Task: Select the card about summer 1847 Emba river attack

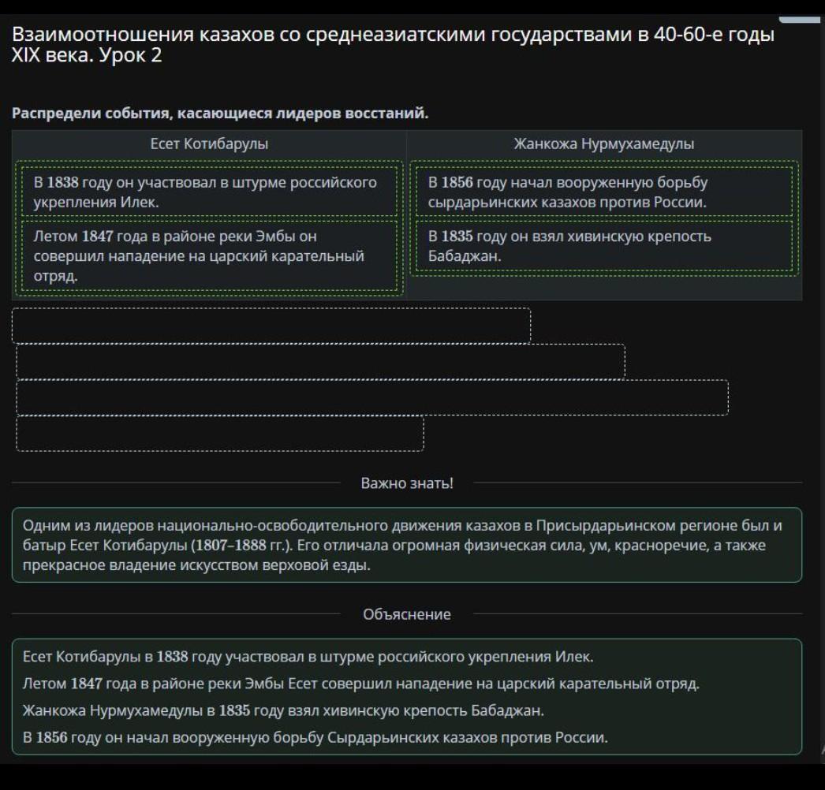Action: pyautogui.click(x=209, y=255)
